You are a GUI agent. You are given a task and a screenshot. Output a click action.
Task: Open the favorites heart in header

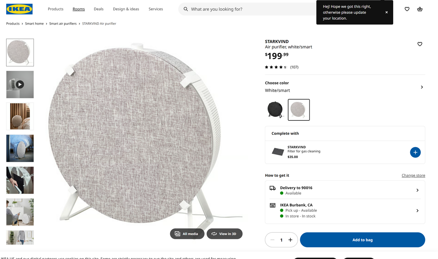[x=407, y=9]
